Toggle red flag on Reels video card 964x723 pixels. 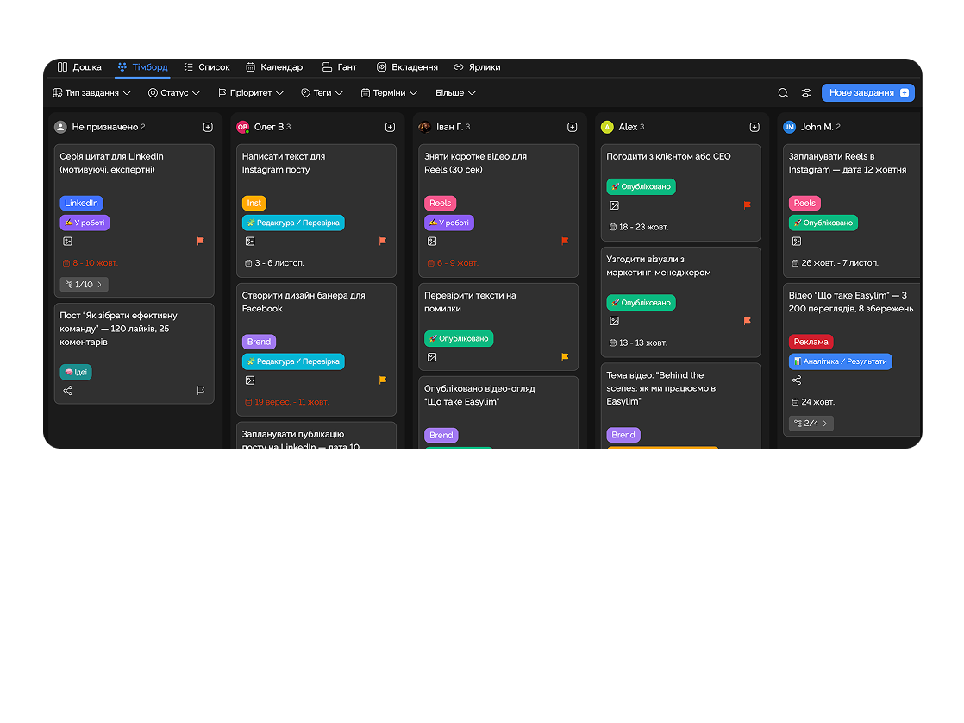[565, 242]
